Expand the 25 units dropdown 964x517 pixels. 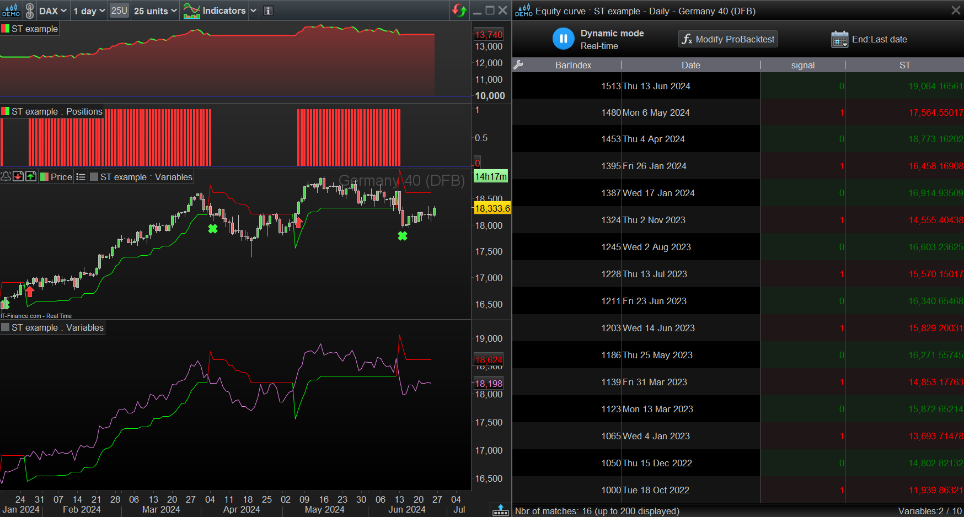pyautogui.click(x=156, y=10)
